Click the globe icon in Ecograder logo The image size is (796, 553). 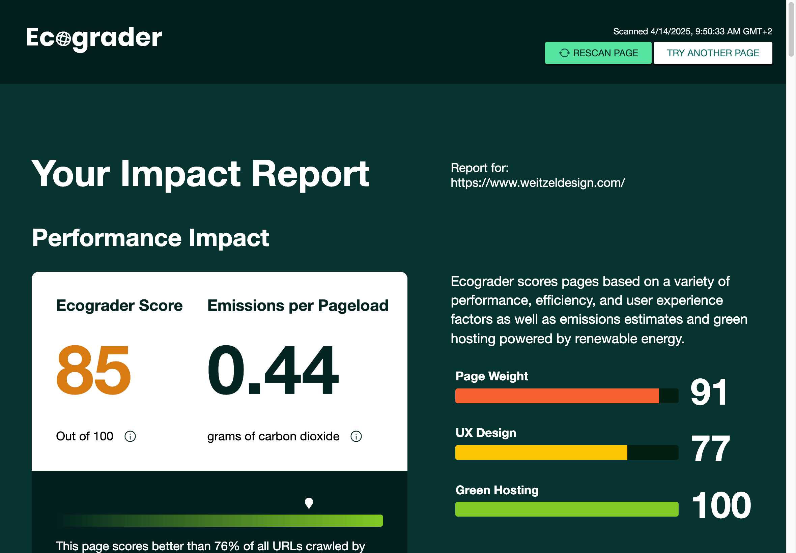pyautogui.click(x=63, y=39)
